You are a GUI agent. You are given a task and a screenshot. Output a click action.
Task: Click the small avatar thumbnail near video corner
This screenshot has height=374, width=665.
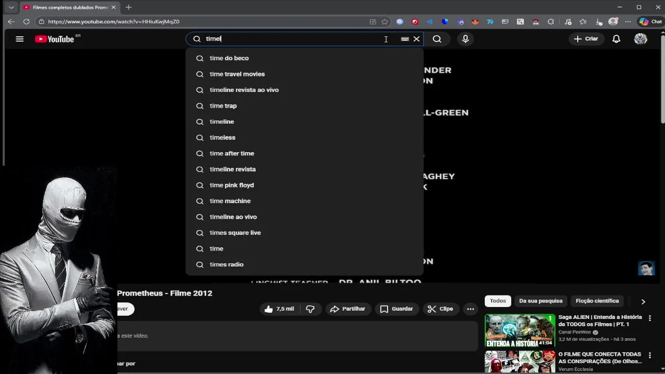646,268
